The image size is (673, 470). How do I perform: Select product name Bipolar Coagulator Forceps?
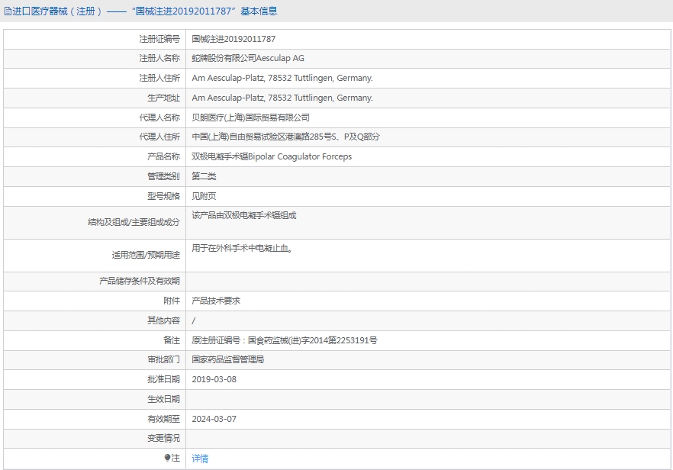300,156
